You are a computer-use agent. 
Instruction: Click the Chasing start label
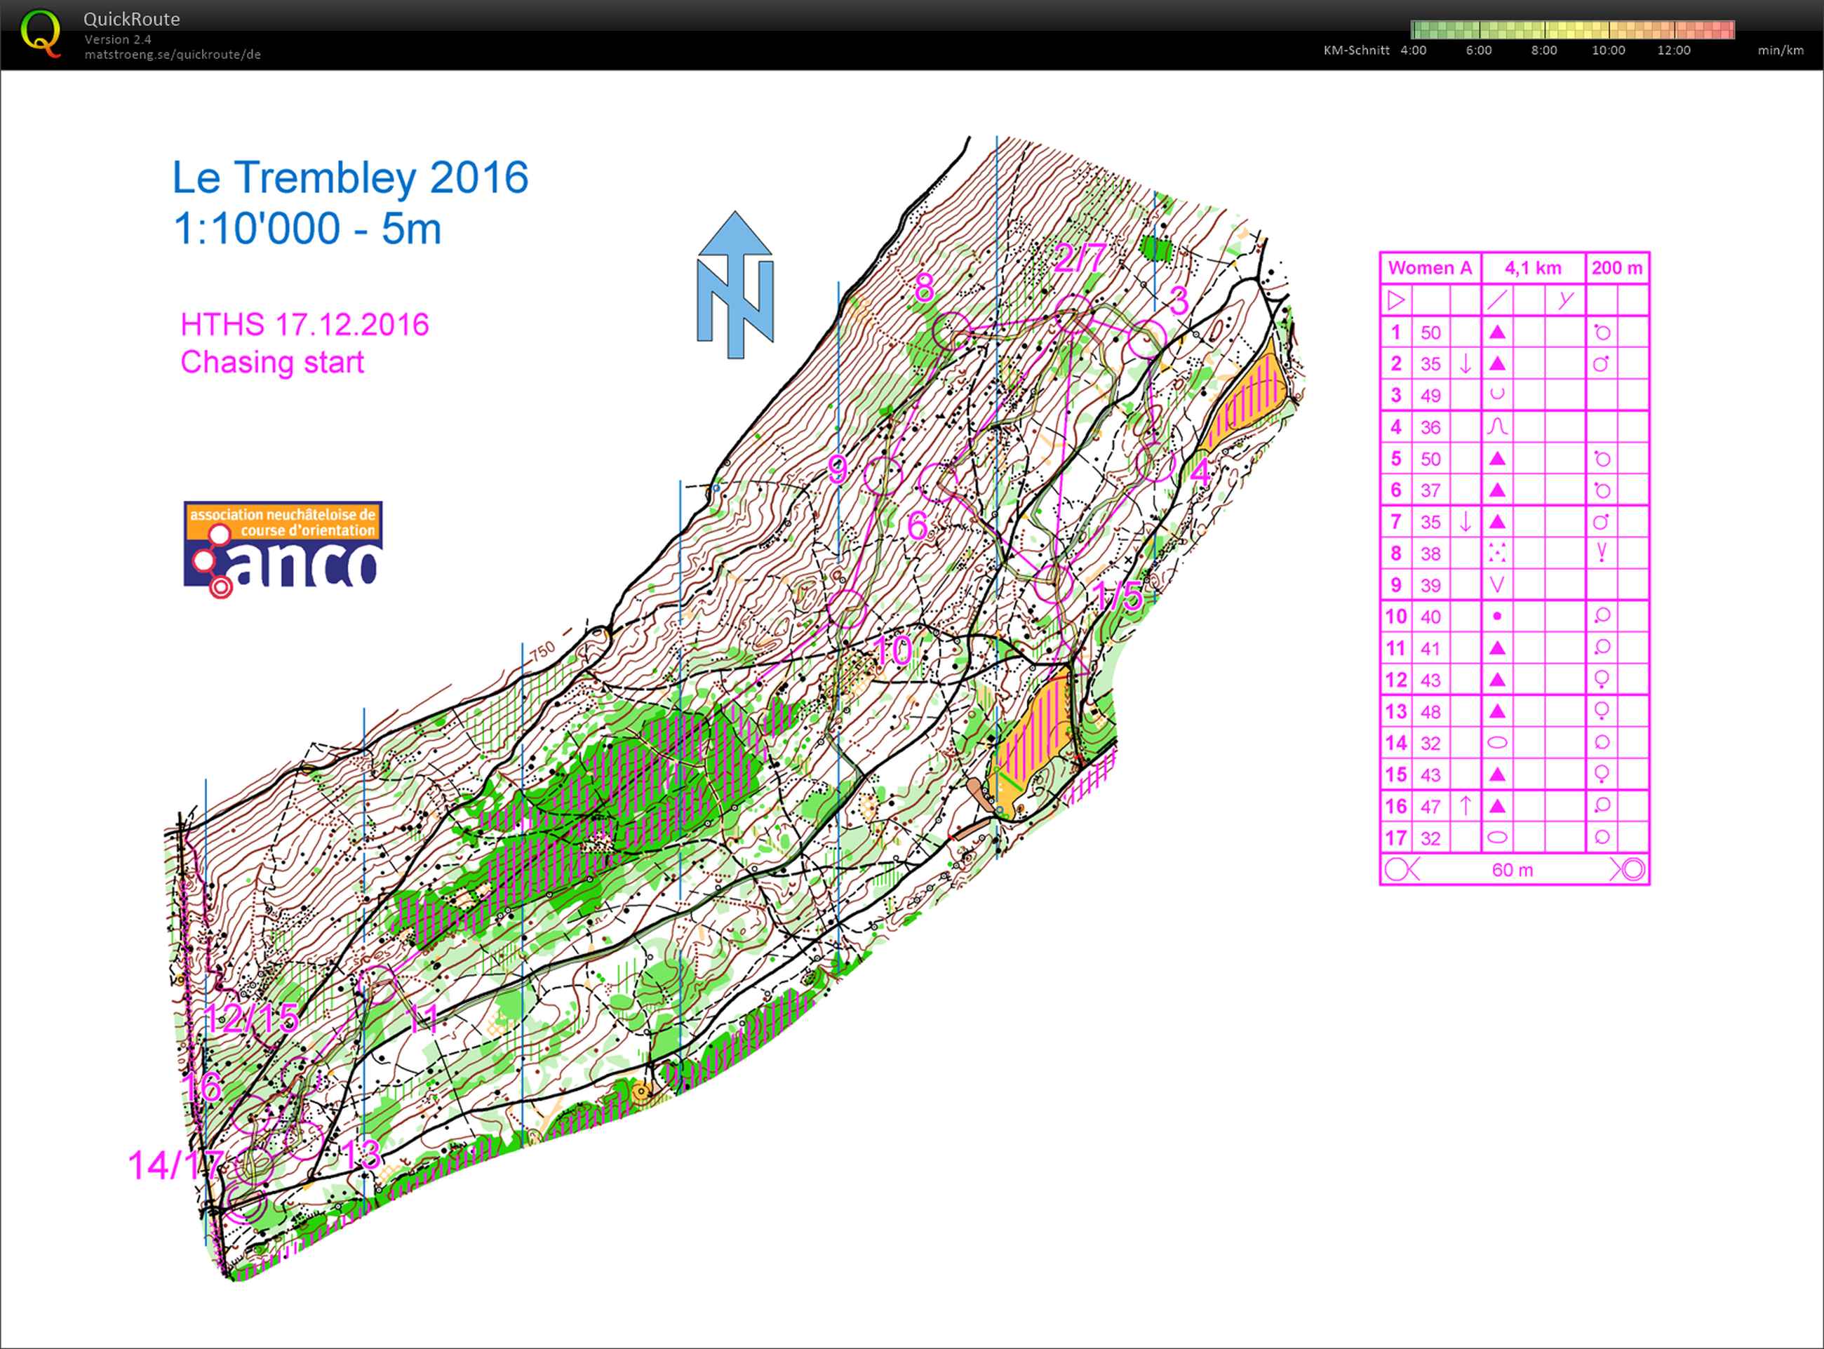point(272,362)
